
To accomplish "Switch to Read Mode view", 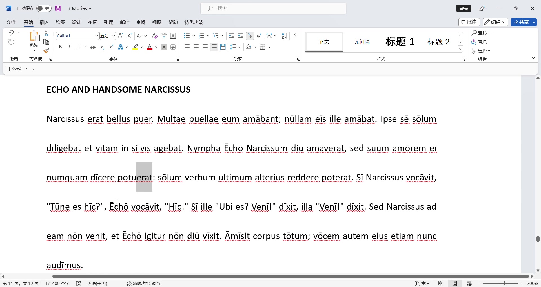I will [441, 283].
